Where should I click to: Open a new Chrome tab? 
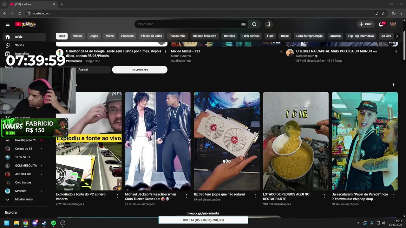[x=62, y=4]
